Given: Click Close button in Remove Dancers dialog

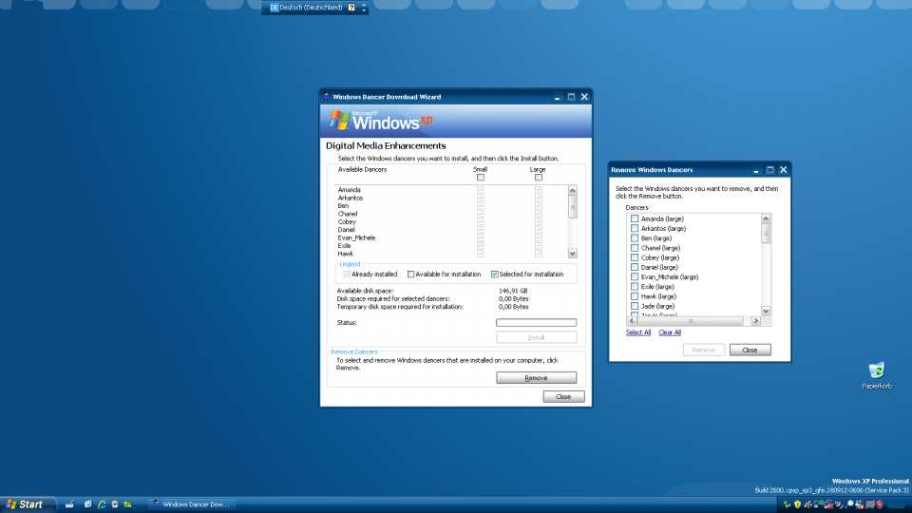Looking at the screenshot, I should point(750,350).
